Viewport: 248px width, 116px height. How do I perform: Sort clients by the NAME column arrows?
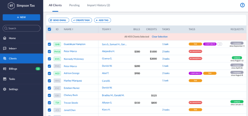(73, 29)
